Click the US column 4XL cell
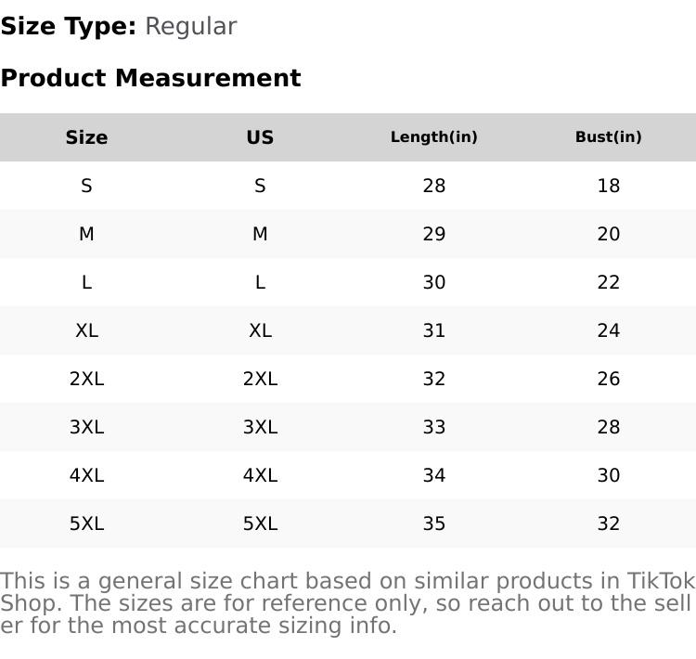The image size is (696, 659). pyautogui.click(x=260, y=475)
